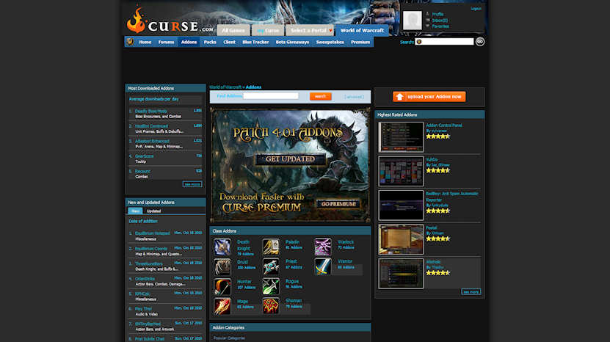Click the user avatar picture
The image size is (610, 342).
[x=412, y=21]
